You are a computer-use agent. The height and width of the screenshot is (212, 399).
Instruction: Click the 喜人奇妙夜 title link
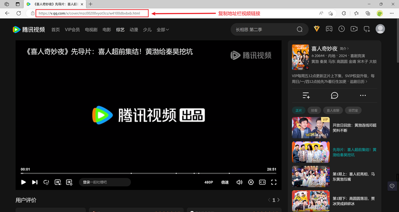pyautogui.click(x=325, y=49)
